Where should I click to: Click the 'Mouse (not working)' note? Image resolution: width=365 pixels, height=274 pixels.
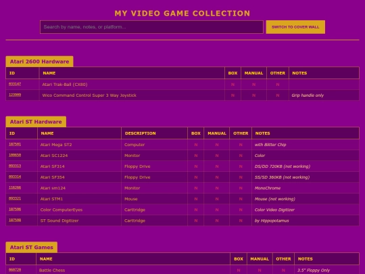click(x=274, y=199)
